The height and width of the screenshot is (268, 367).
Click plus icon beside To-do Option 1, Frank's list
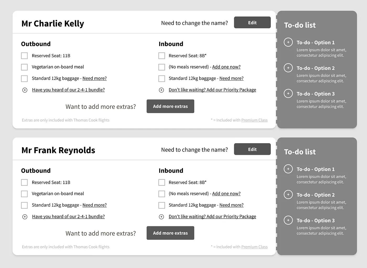[288, 169]
